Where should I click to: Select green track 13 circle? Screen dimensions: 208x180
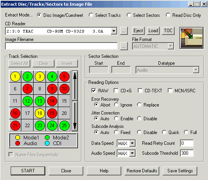(x=40, y=101)
